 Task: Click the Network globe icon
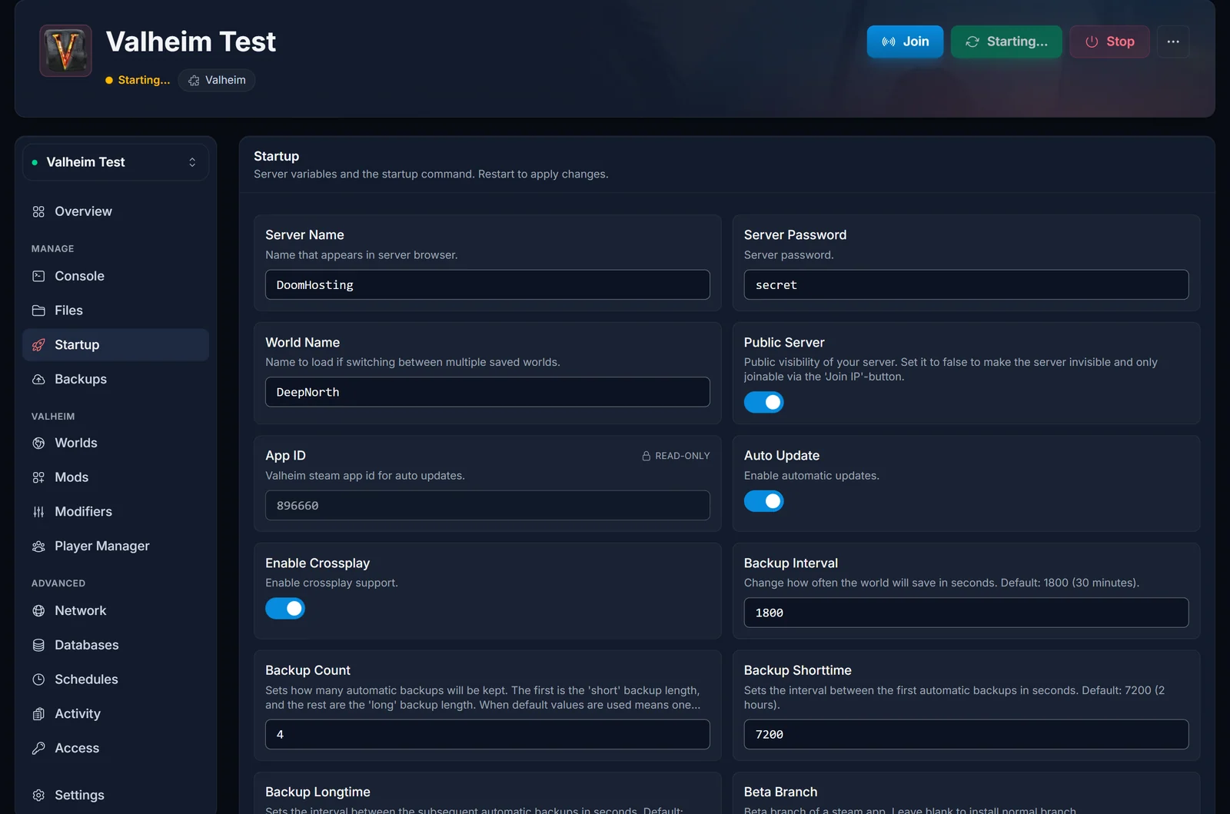(x=38, y=610)
